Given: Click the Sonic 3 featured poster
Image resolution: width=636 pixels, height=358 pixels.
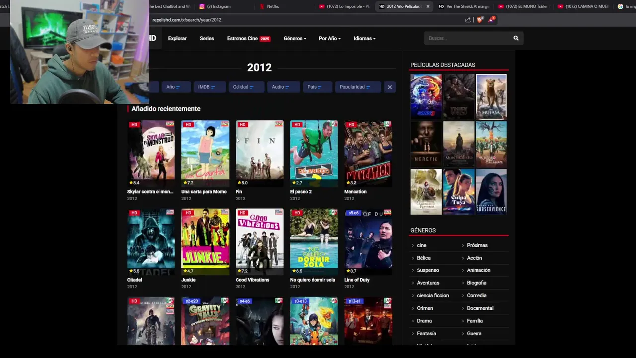Looking at the screenshot, I should [x=426, y=97].
